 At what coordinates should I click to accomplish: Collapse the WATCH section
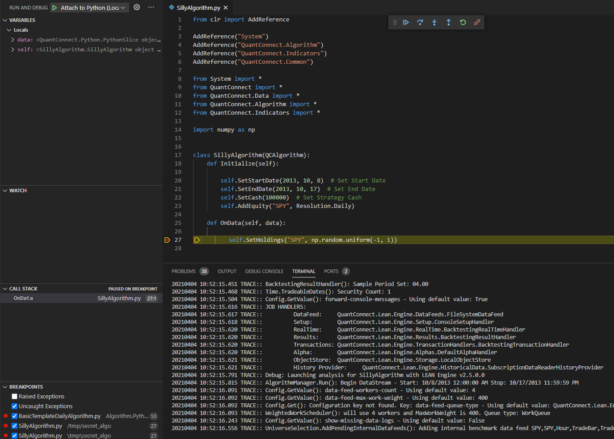[x=5, y=191]
